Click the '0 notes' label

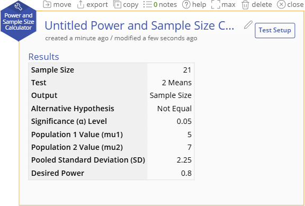coord(165,4)
